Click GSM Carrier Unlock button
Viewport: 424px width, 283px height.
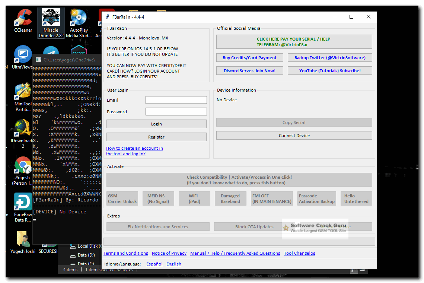tap(122, 198)
